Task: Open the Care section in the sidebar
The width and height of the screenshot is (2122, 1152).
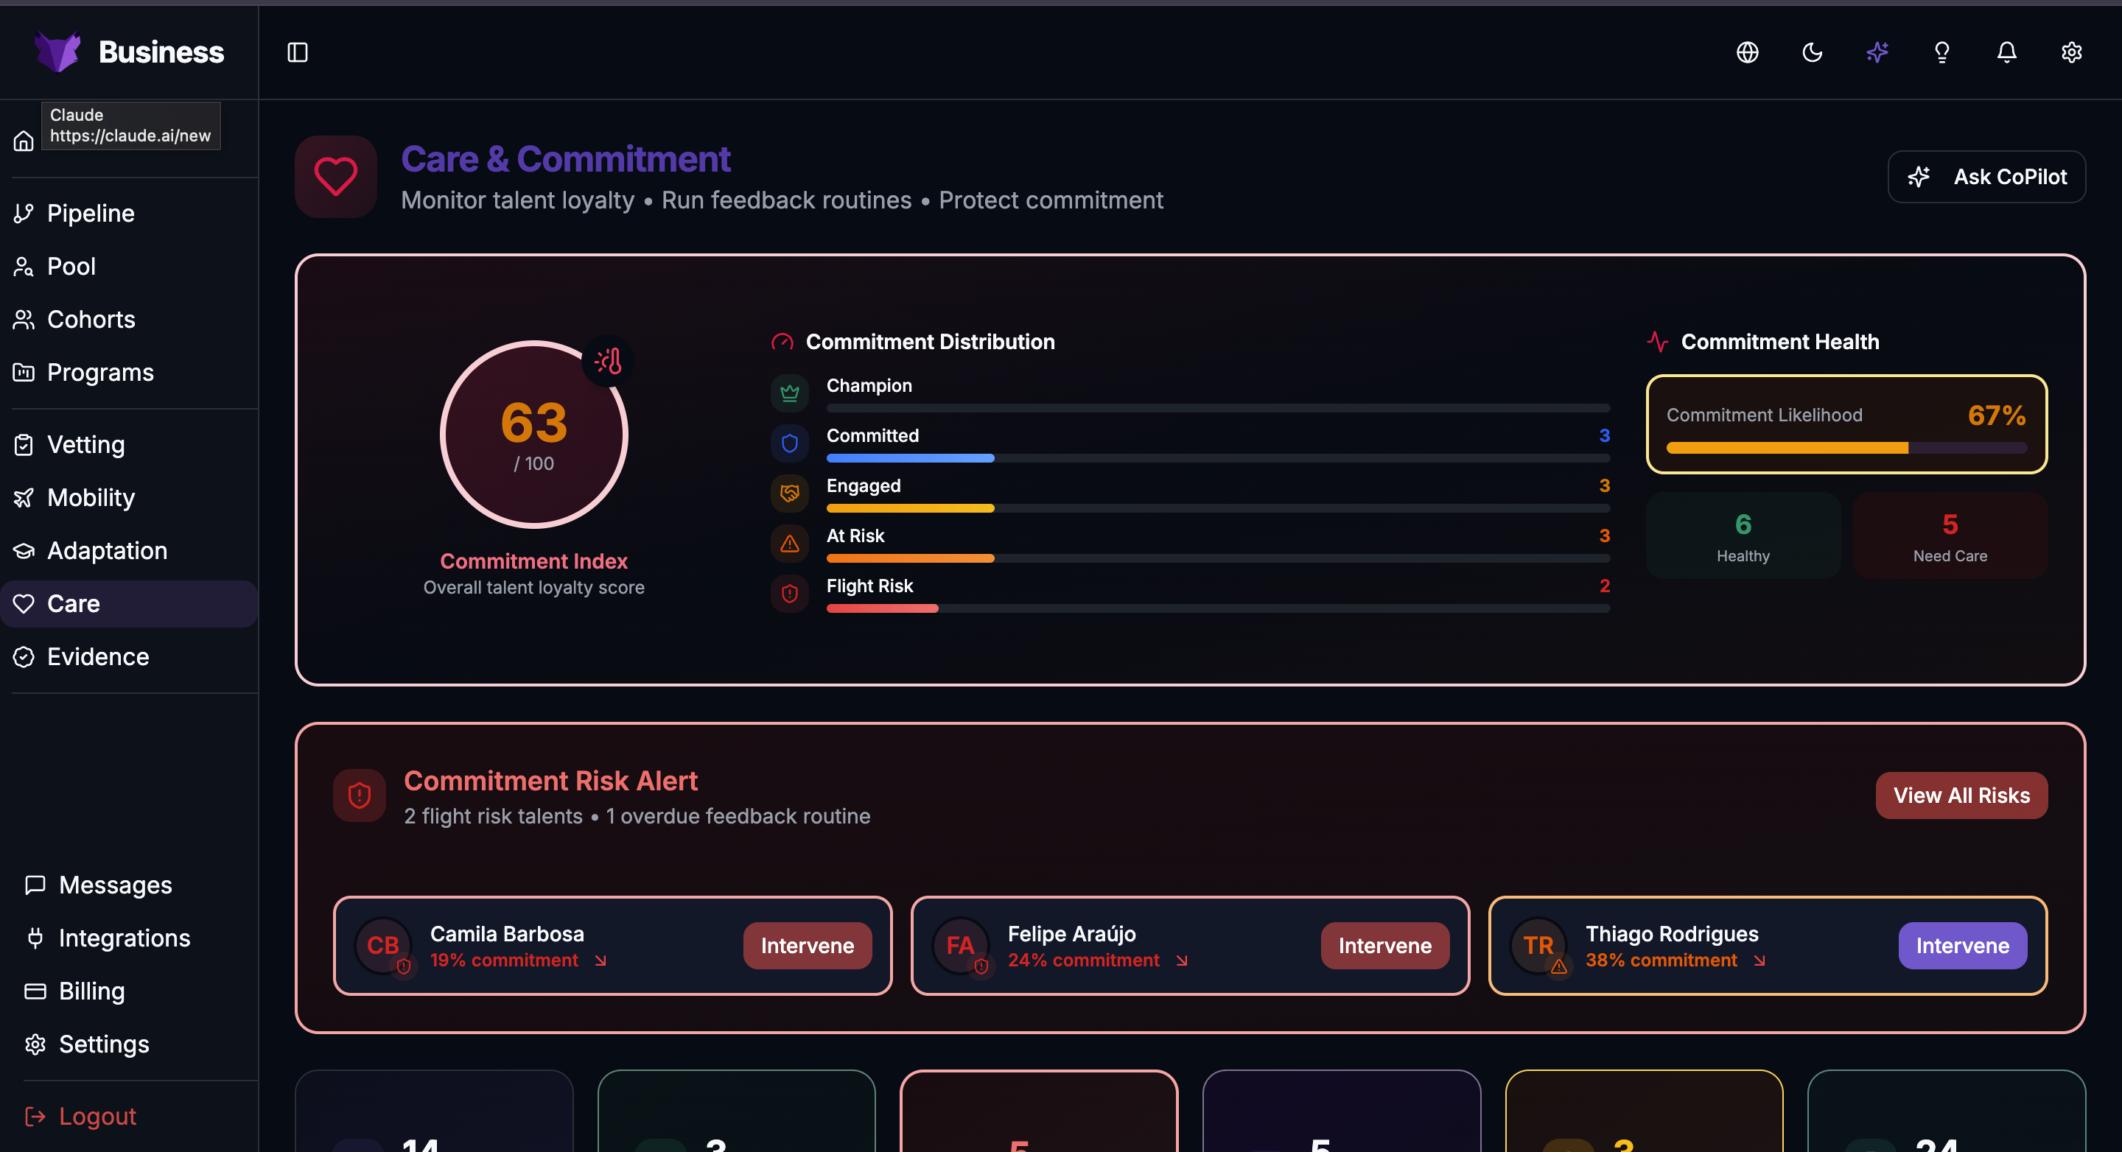Action: [x=74, y=603]
